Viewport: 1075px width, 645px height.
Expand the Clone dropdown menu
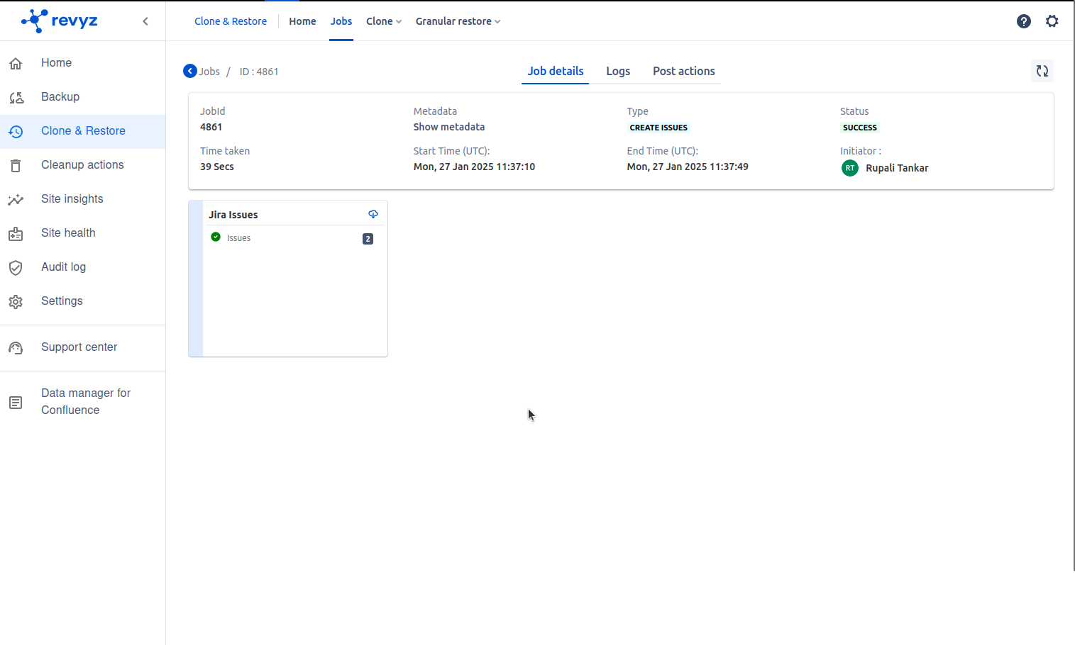[383, 21]
